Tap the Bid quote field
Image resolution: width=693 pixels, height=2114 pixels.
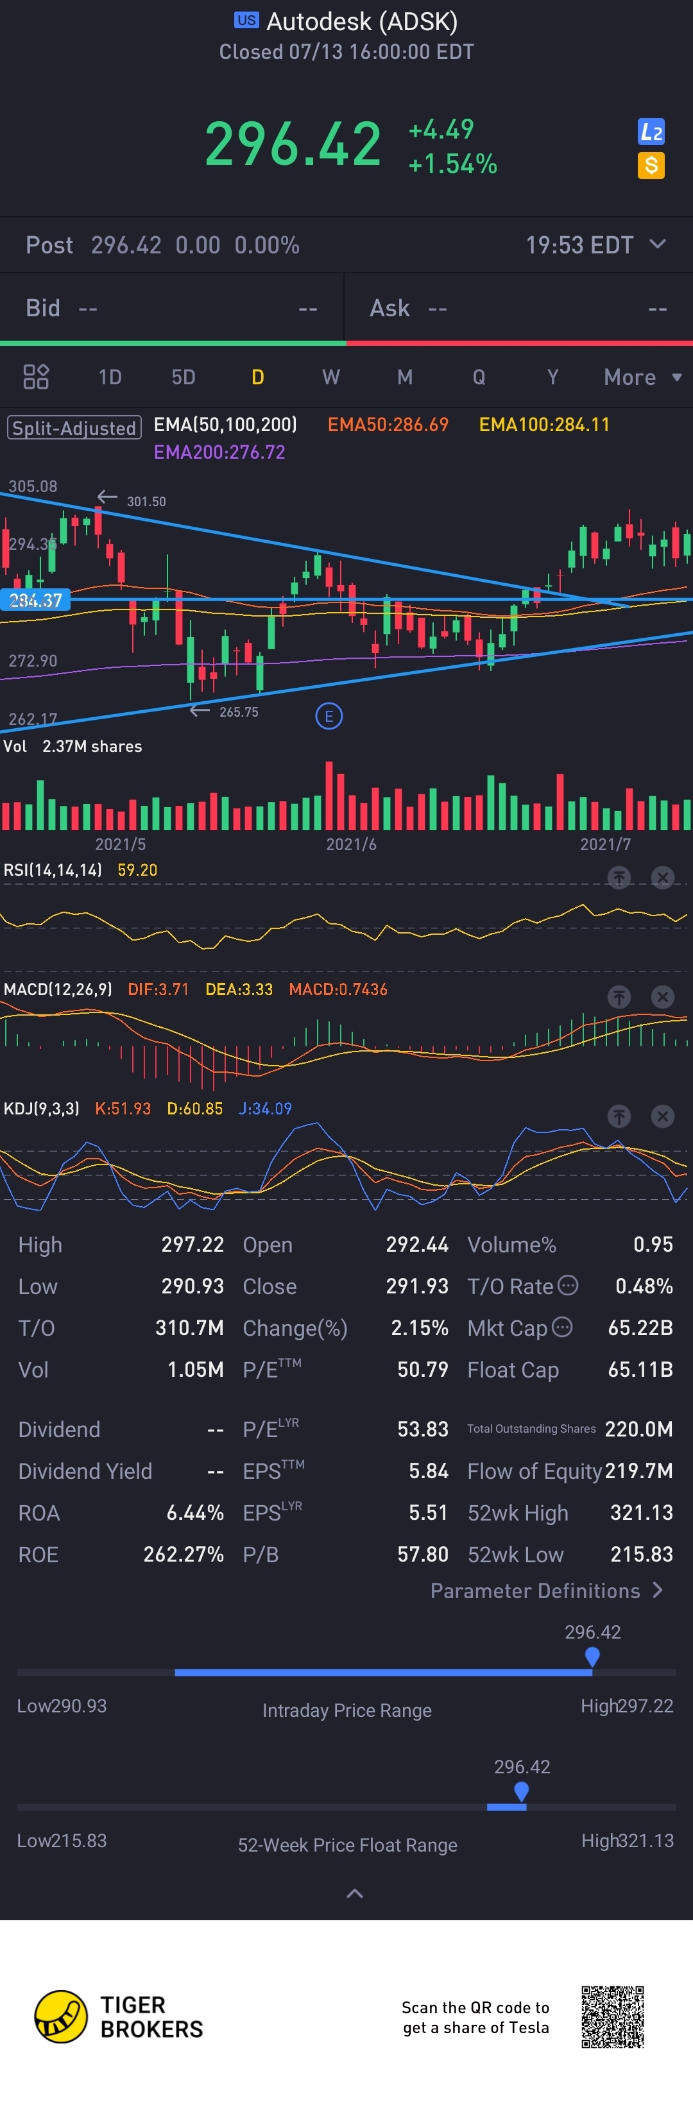click(x=171, y=308)
